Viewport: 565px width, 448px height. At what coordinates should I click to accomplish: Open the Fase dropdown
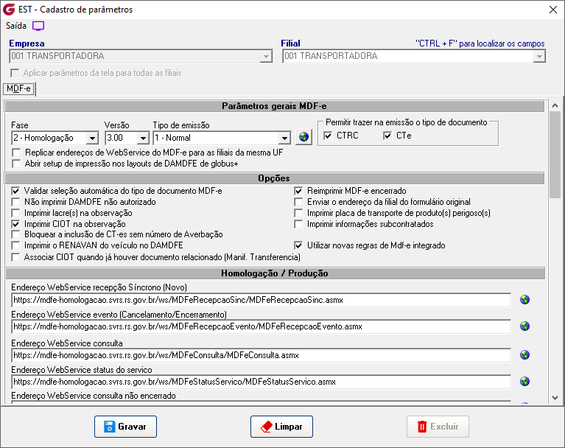click(x=92, y=138)
